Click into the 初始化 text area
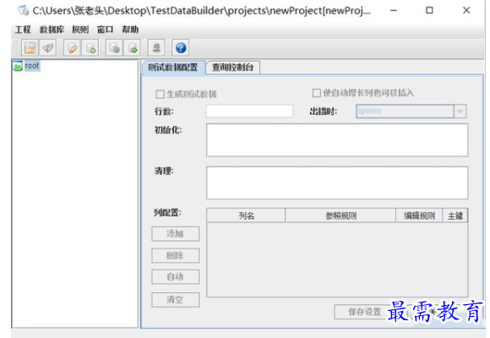The height and width of the screenshot is (338, 490). 337,140
